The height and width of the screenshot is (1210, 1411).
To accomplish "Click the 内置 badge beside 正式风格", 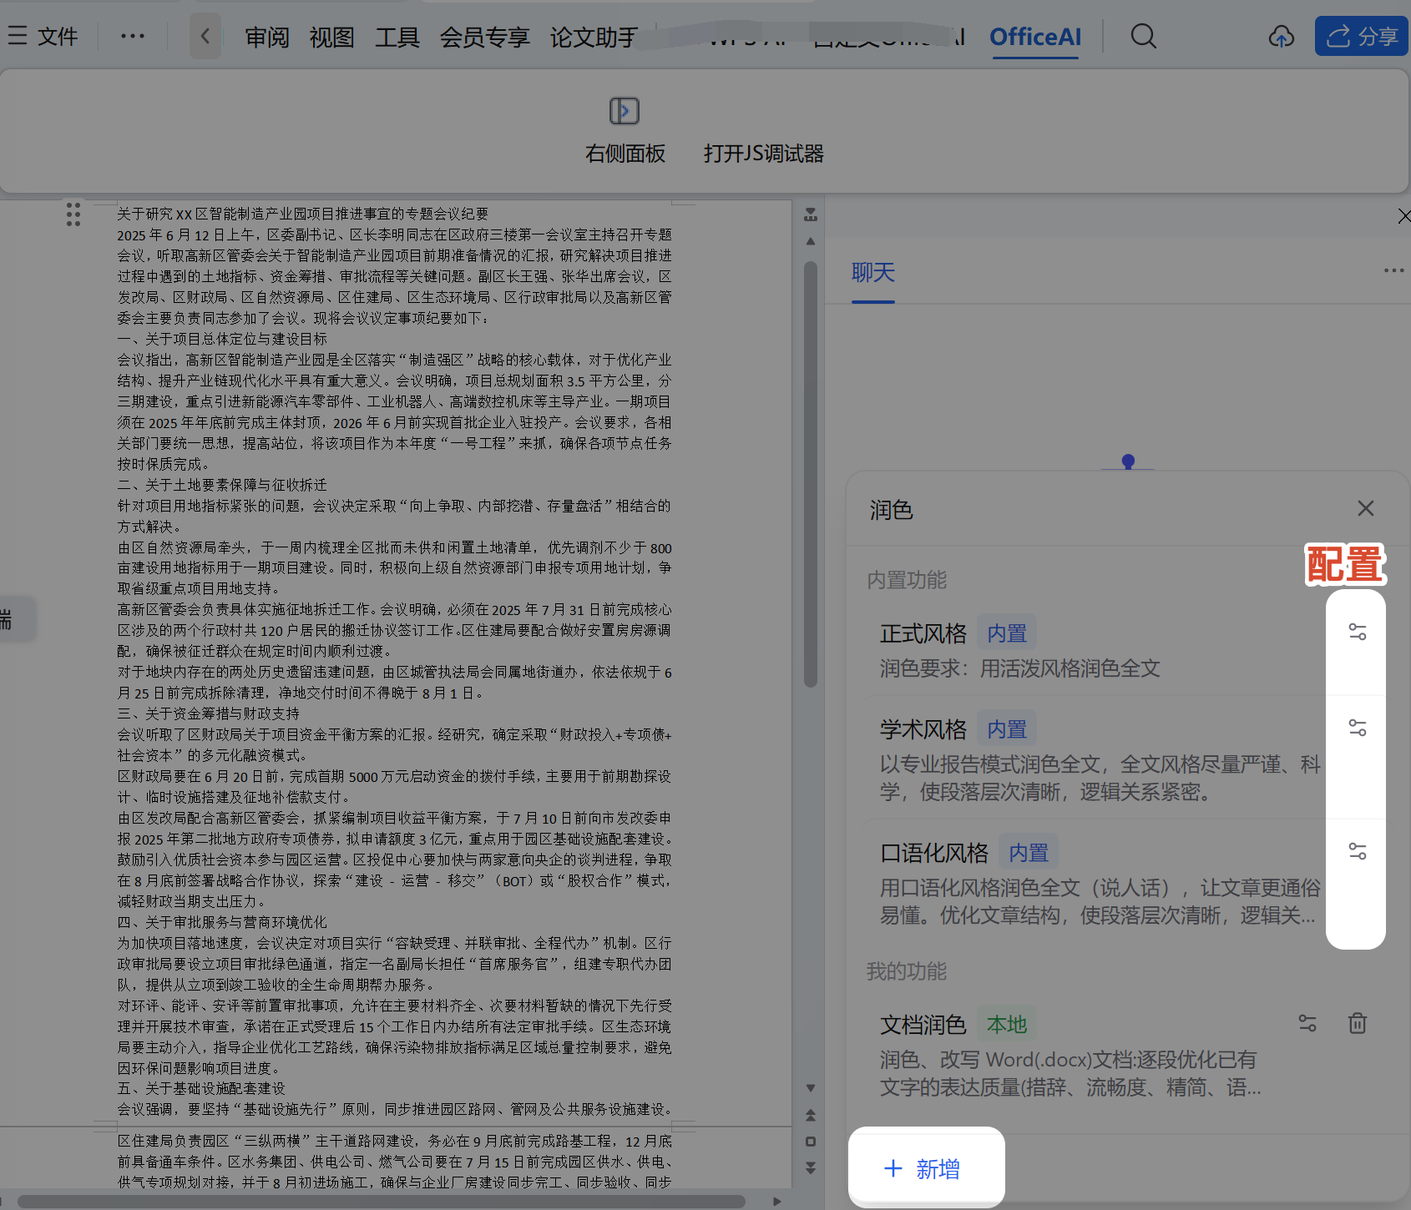I will pyautogui.click(x=1007, y=633).
